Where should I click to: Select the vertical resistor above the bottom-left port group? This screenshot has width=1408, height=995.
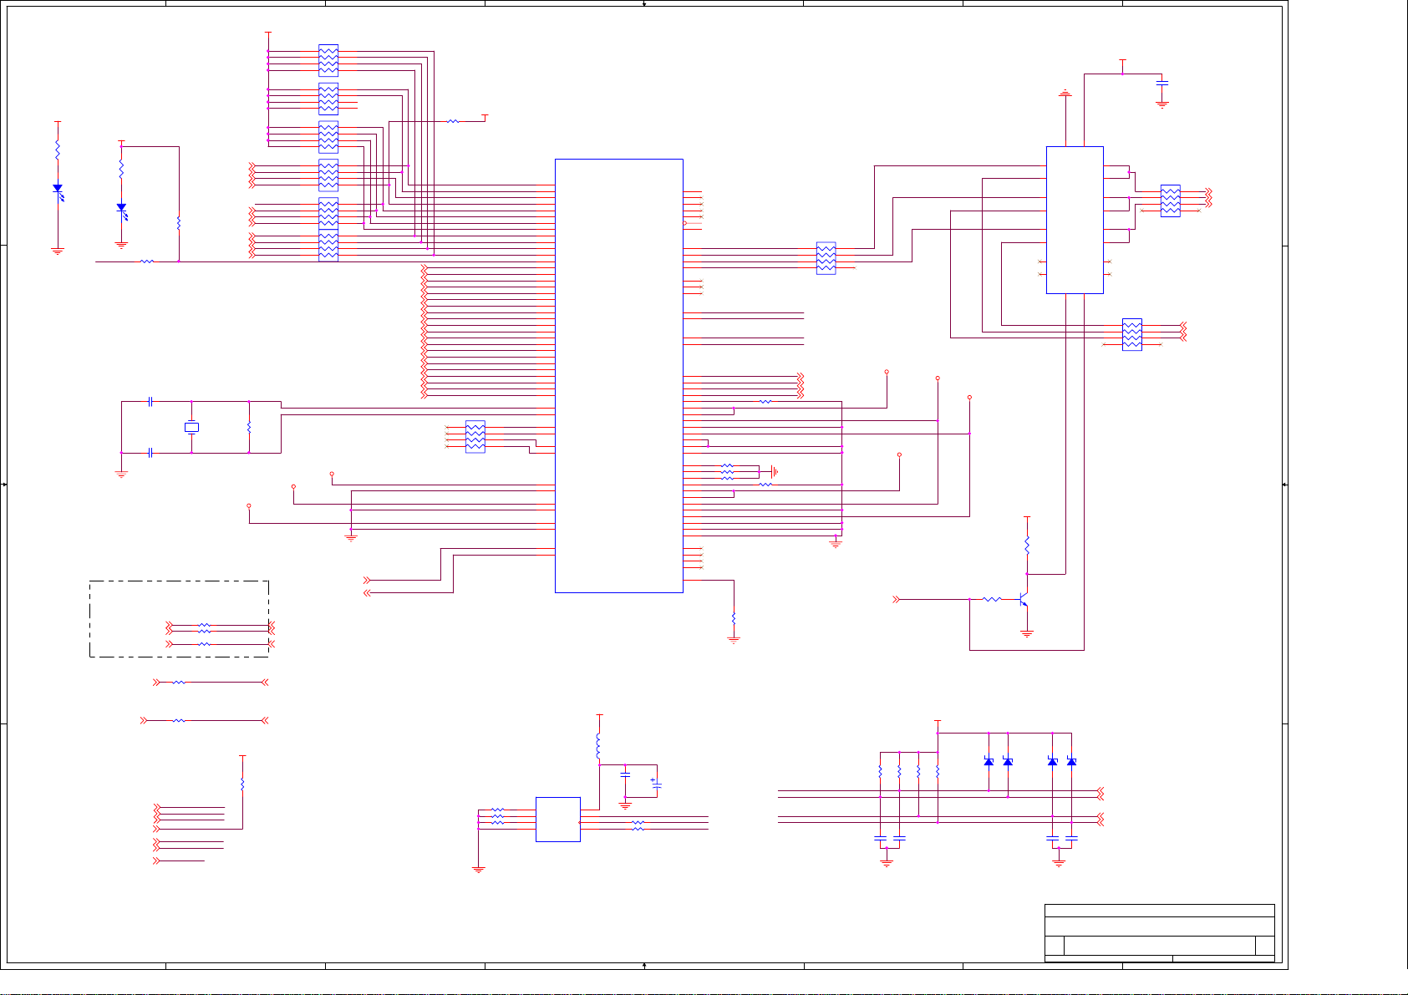click(x=242, y=784)
